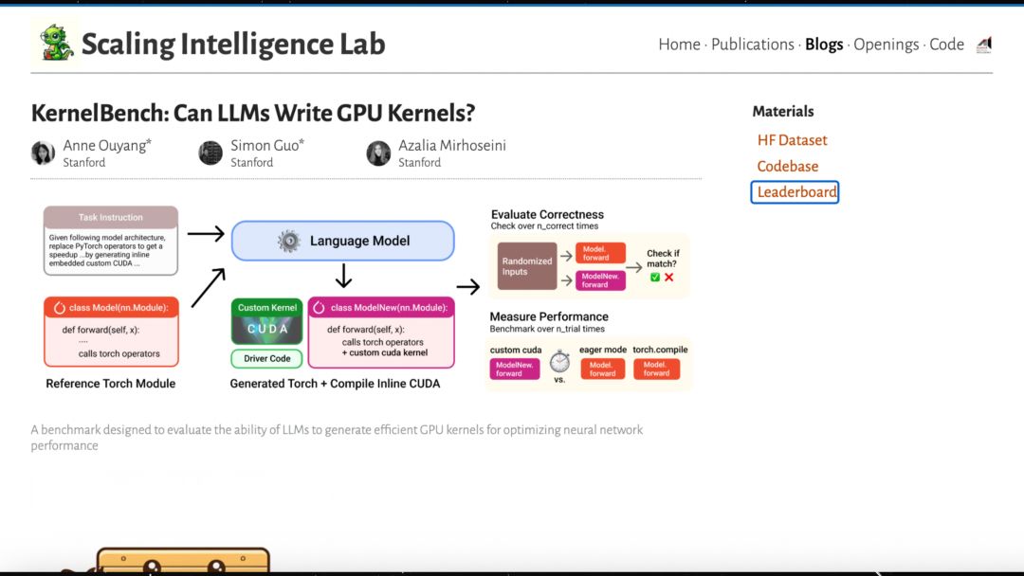The width and height of the screenshot is (1024, 576).
Task: Click the green checkmark under Check if match
Action: click(655, 278)
